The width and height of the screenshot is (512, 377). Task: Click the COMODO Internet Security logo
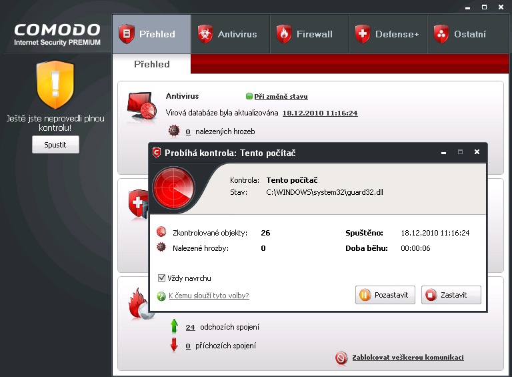click(x=57, y=34)
